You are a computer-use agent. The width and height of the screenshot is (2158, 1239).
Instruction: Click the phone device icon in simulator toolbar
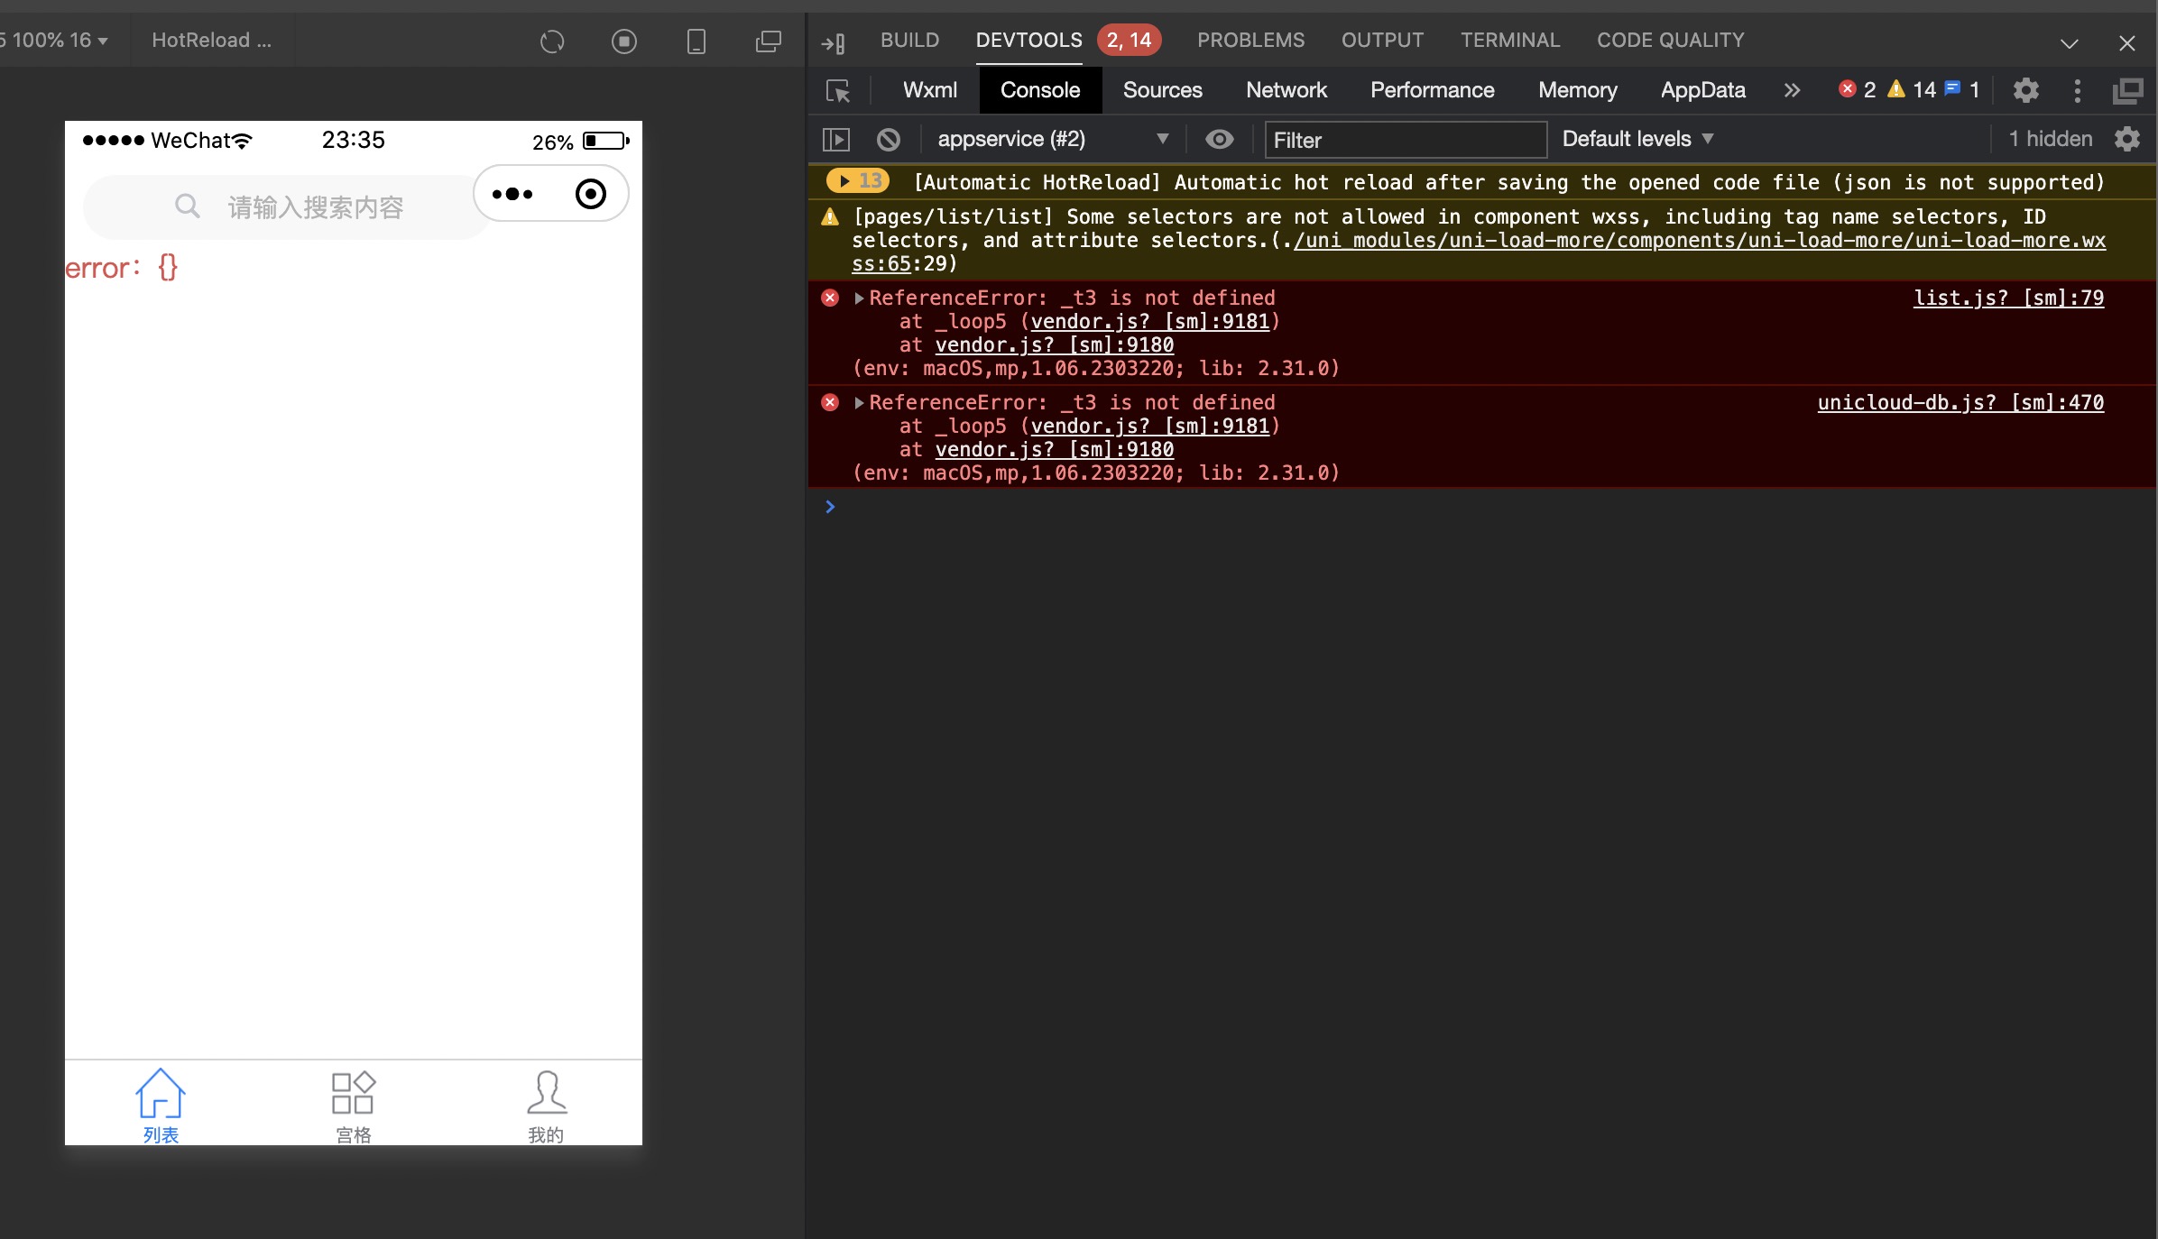click(x=696, y=41)
